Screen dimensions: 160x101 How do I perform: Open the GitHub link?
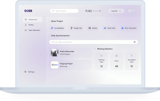[x=93, y=28]
